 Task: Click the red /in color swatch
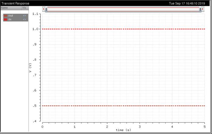coord(5,20)
